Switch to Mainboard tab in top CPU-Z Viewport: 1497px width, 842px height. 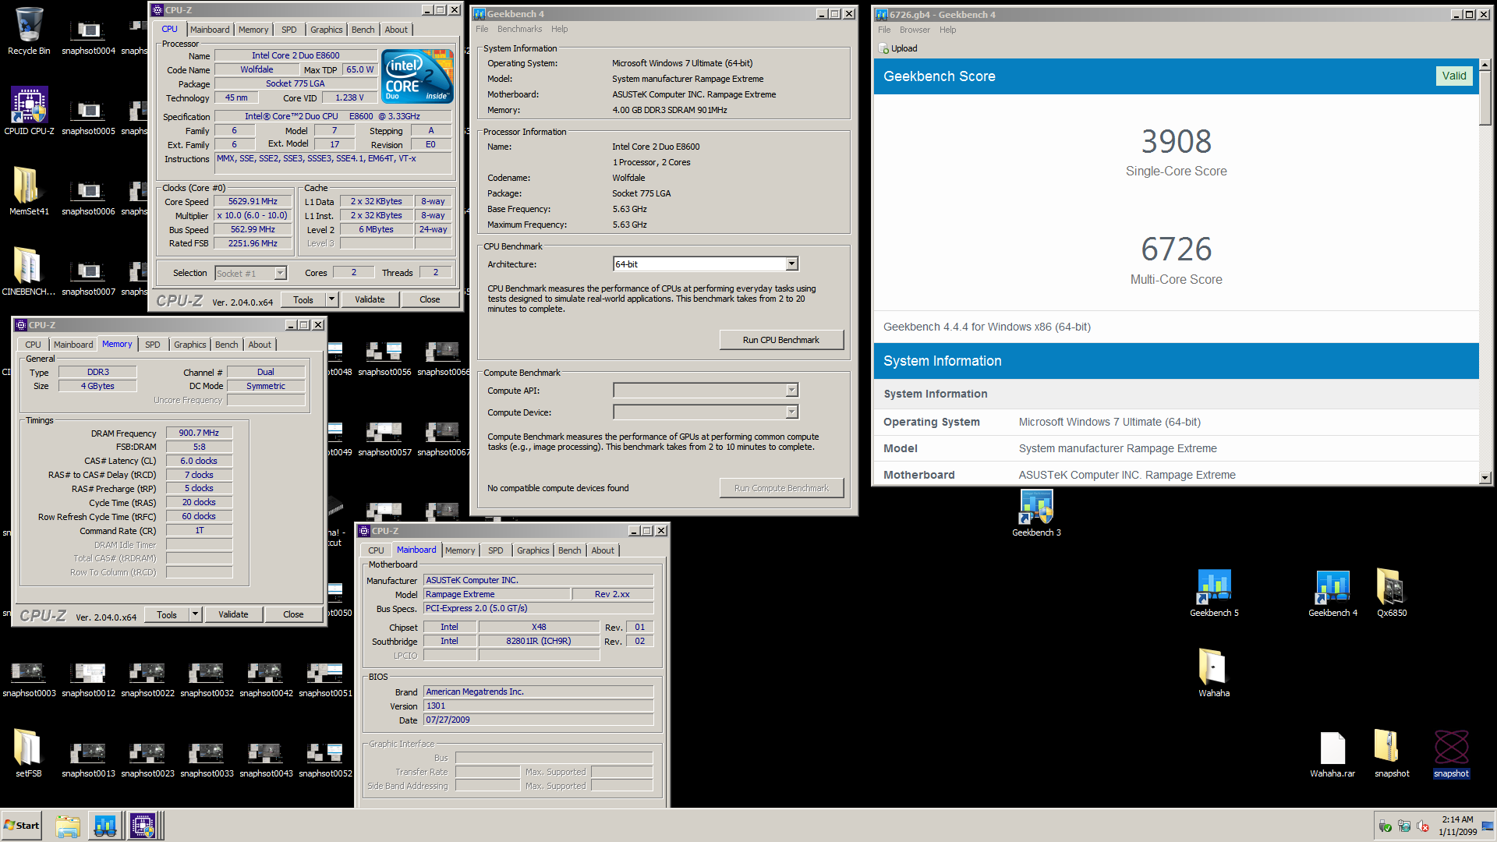point(210,30)
